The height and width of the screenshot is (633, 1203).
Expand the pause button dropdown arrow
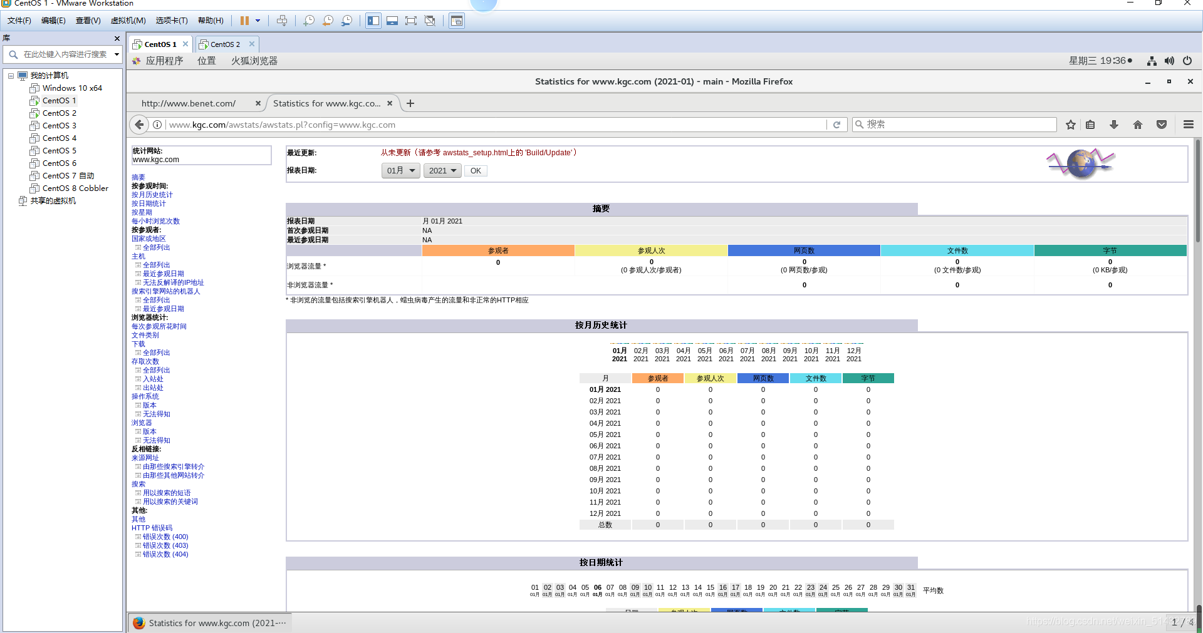point(258,21)
